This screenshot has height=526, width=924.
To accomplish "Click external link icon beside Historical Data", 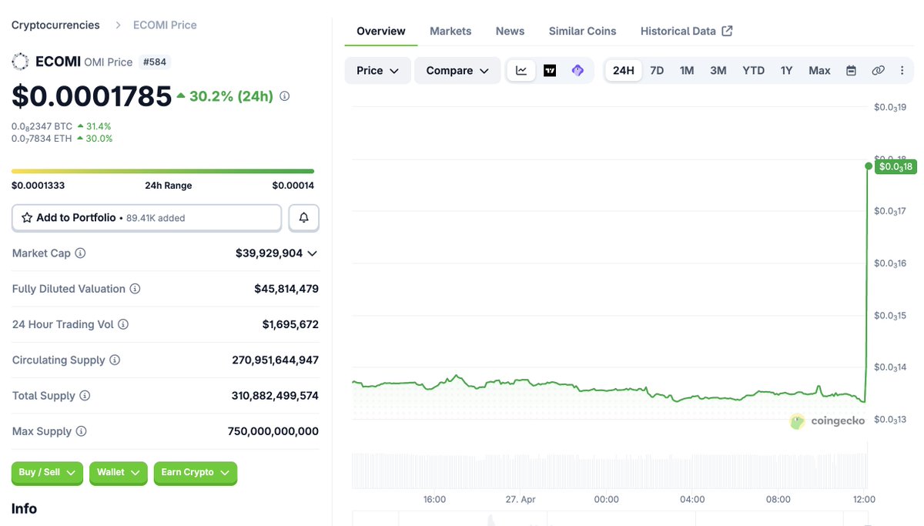I will tap(727, 31).
